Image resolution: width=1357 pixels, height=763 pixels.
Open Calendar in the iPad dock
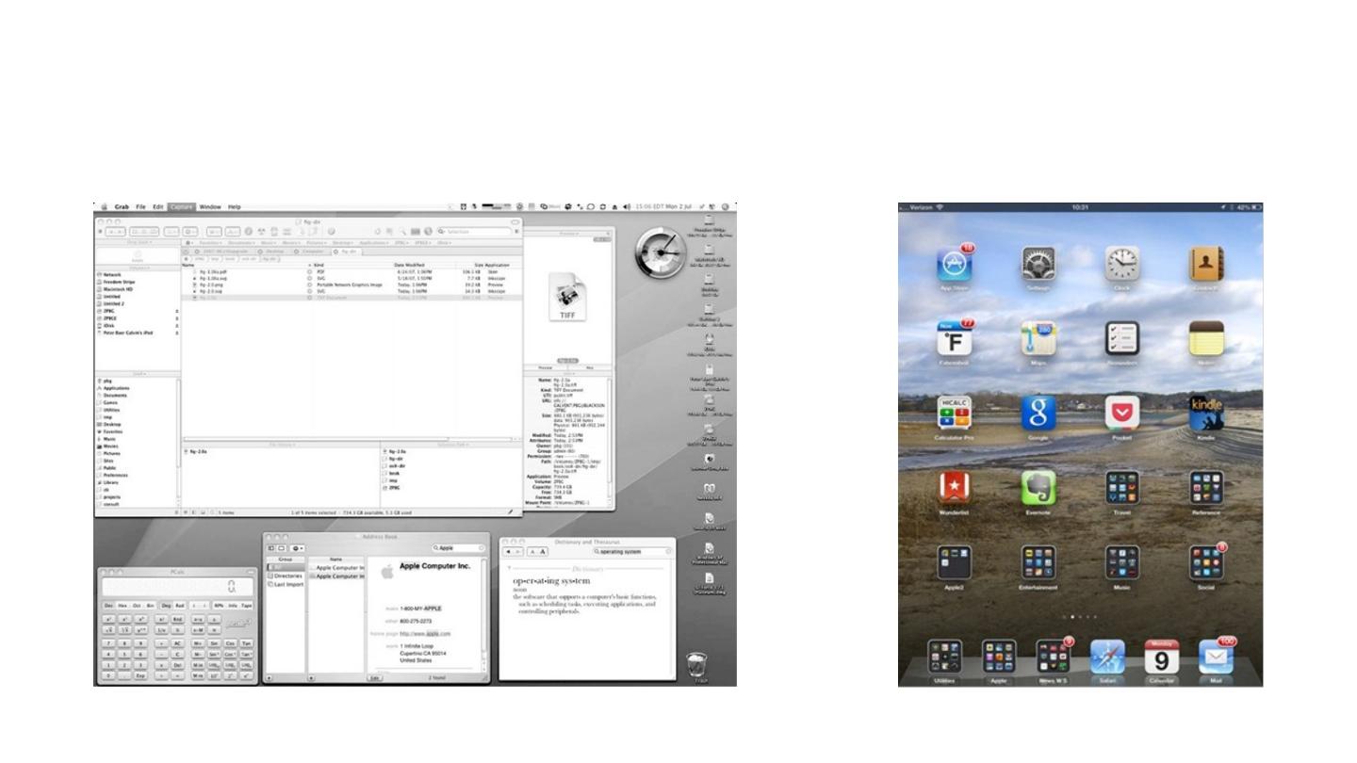tap(1162, 657)
